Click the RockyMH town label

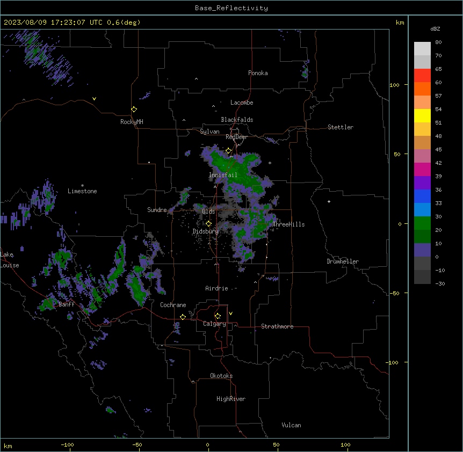point(132,122)
